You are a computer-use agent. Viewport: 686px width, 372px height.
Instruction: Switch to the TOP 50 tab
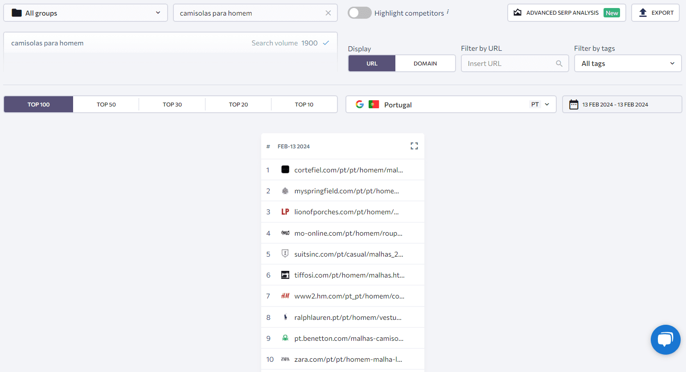(x=106, y=104)
